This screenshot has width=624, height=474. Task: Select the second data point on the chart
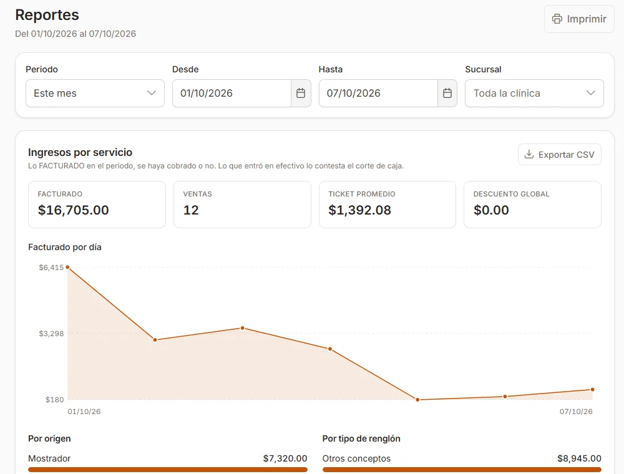[x=155, y=339]
